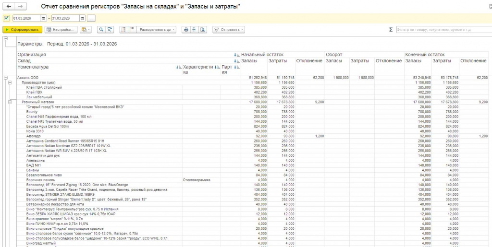Click sort icon next to Номенклатура header

pyautogui.click(x=178, y=67)
